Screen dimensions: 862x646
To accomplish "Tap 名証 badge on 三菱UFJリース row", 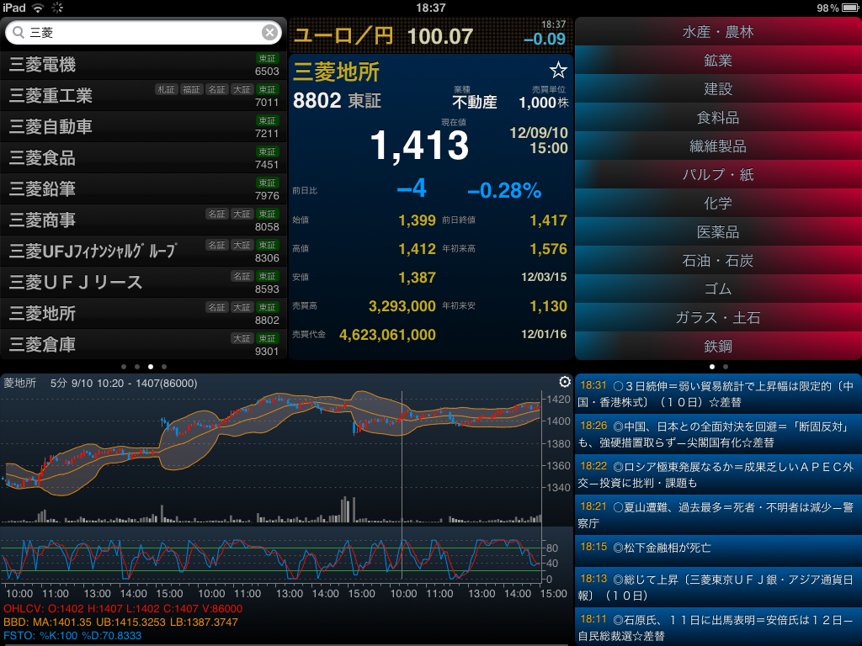I will pos(242,276).
